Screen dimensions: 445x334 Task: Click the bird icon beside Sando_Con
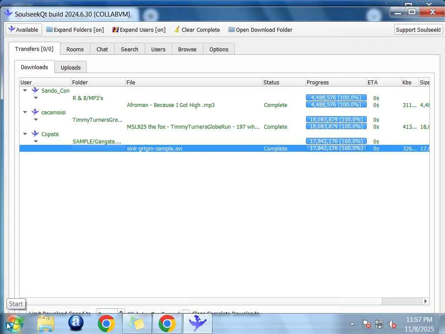[35, 90]
